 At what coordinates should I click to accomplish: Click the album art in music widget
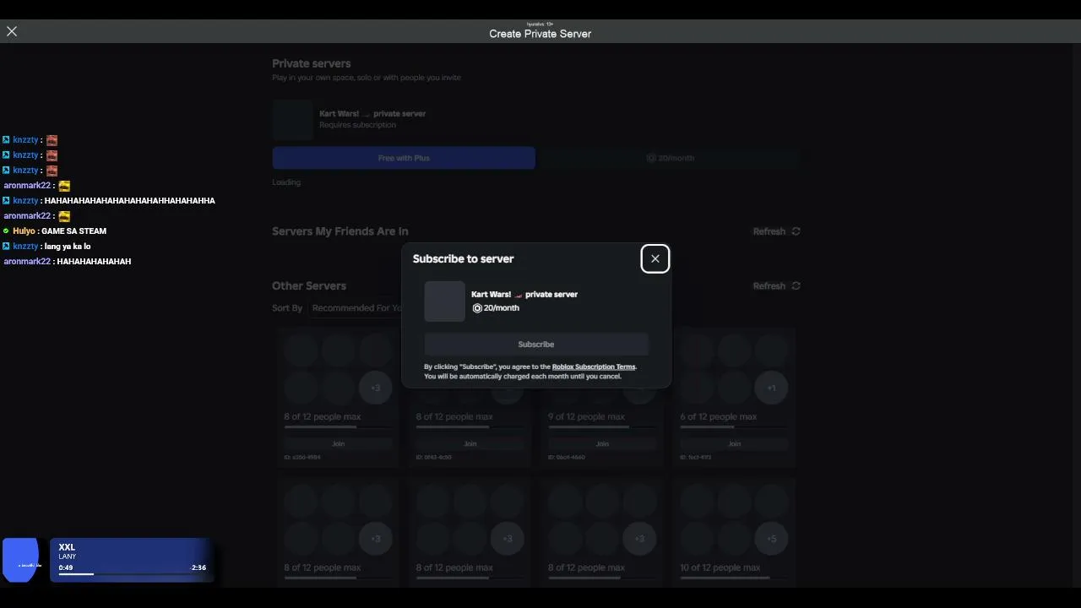pyautogui.click(x=23, y=560)
